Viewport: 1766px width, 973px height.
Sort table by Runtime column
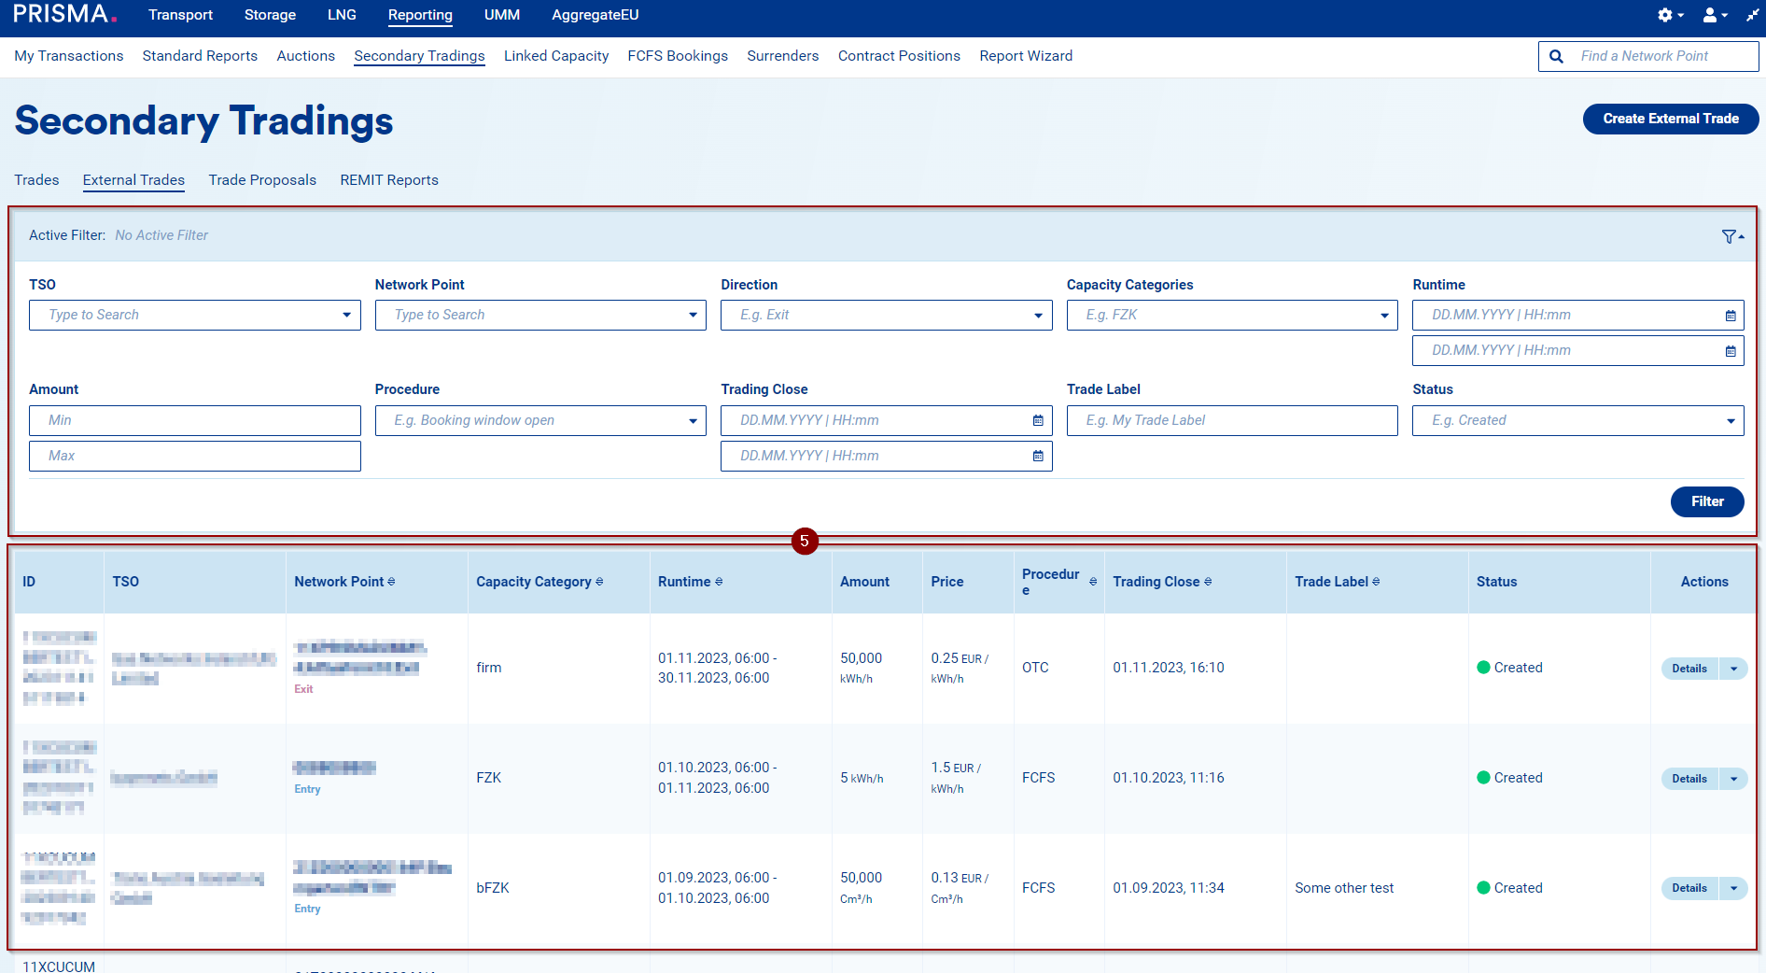pyautogui.click(x=718, y=582)
